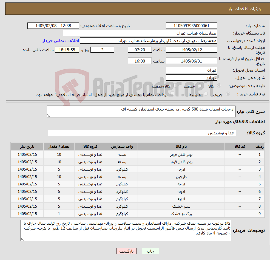This screenshot has width=270, height=260.
Task: Click the response time field 07:20
Action: [140, 50]
